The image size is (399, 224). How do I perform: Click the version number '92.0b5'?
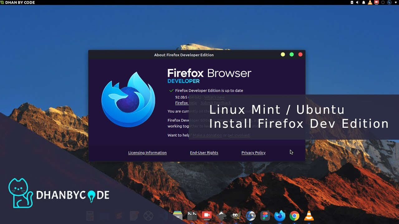click(181, 97)
